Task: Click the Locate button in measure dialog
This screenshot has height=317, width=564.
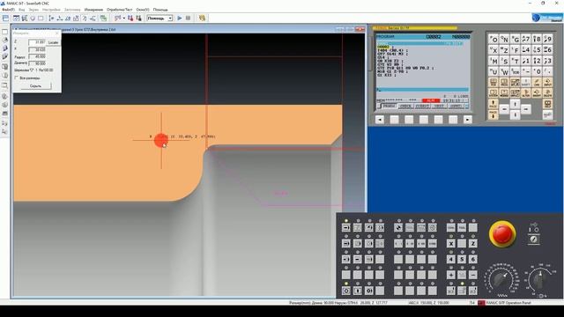Action: 53,42
